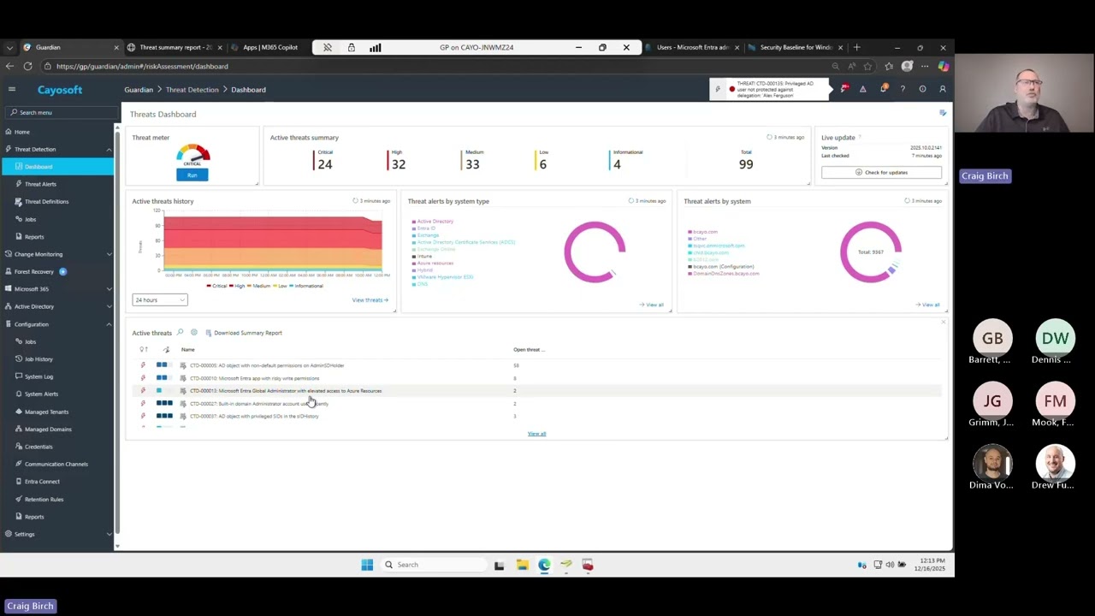Open the Copilot icon in Edge toolbar
This screenshot has height=616, width=1095.
click(x=943, y=66)
